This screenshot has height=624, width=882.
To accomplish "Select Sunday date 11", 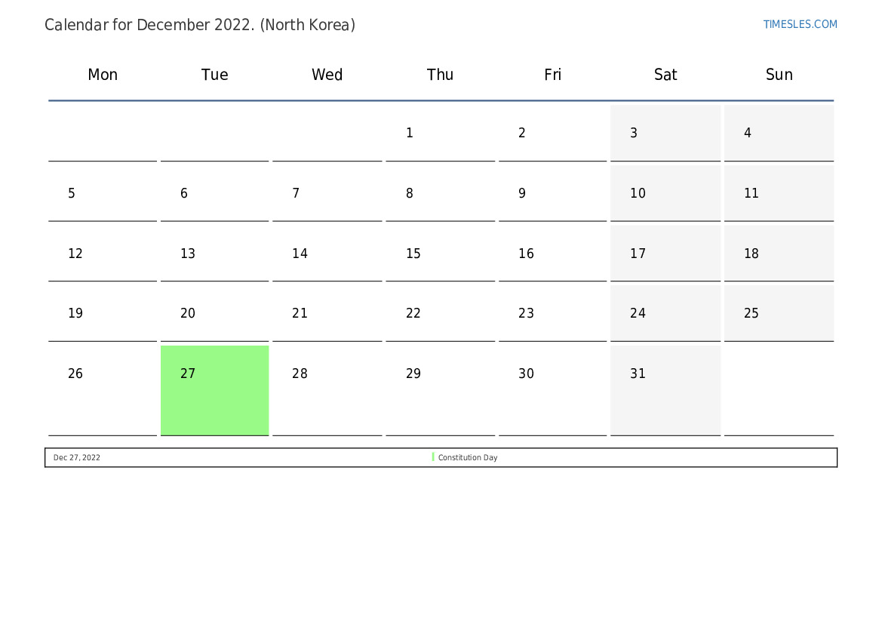I will click(x=779, y=193).
